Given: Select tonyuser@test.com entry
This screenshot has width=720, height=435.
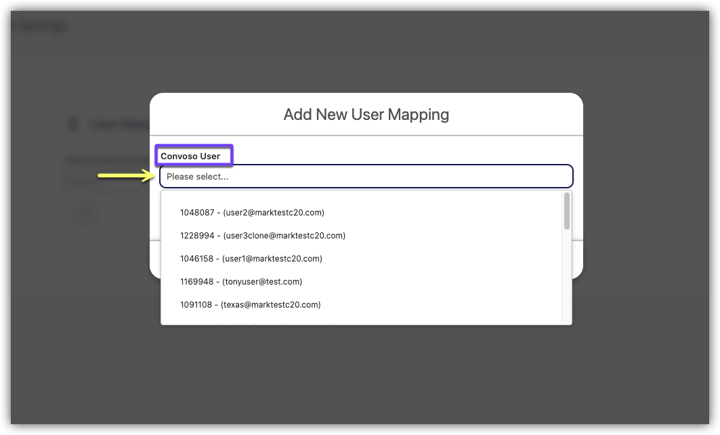Looking at the screenshot, I should click(x=241, y=282).
